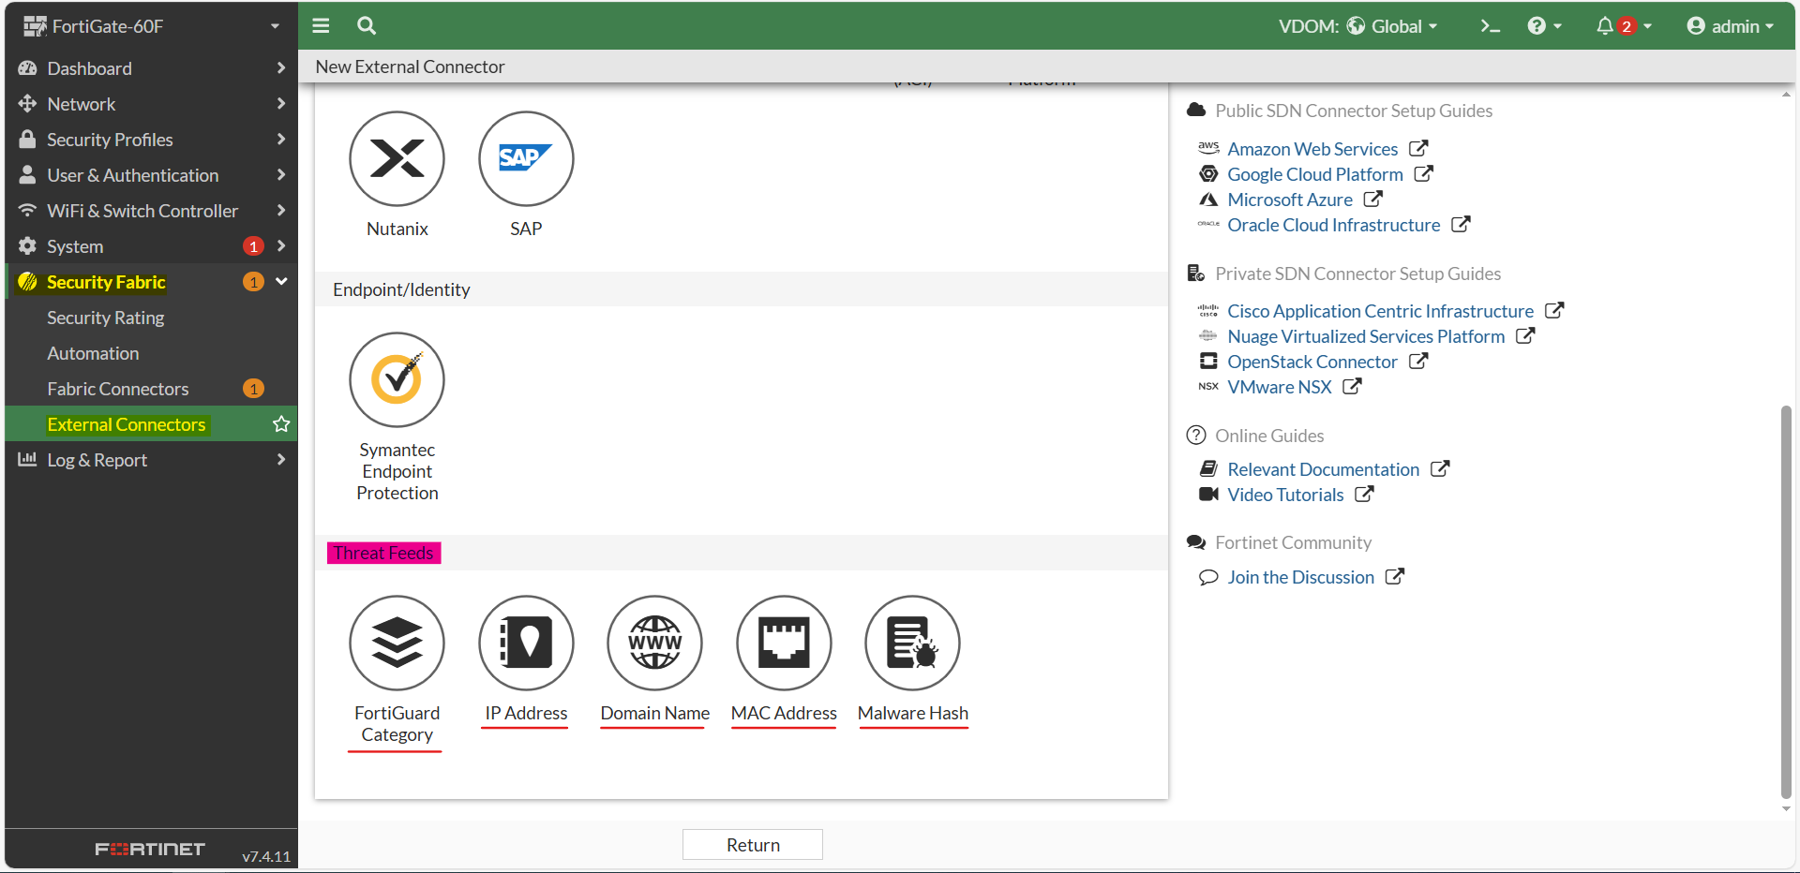
Task: Select IP Address threat feed
Action: tap(526, 643)
